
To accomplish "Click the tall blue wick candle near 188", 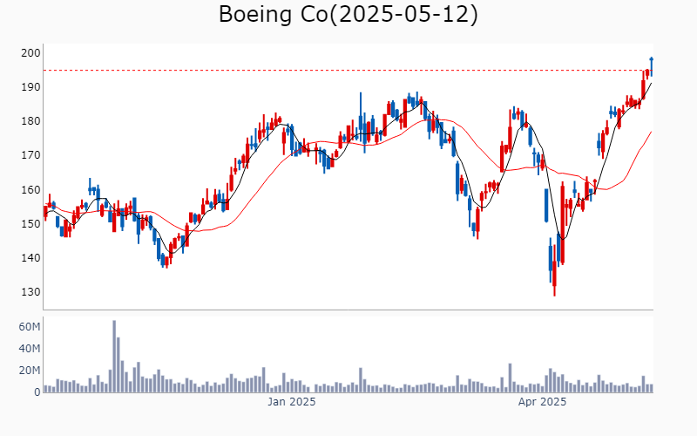I will coord(361,117).
